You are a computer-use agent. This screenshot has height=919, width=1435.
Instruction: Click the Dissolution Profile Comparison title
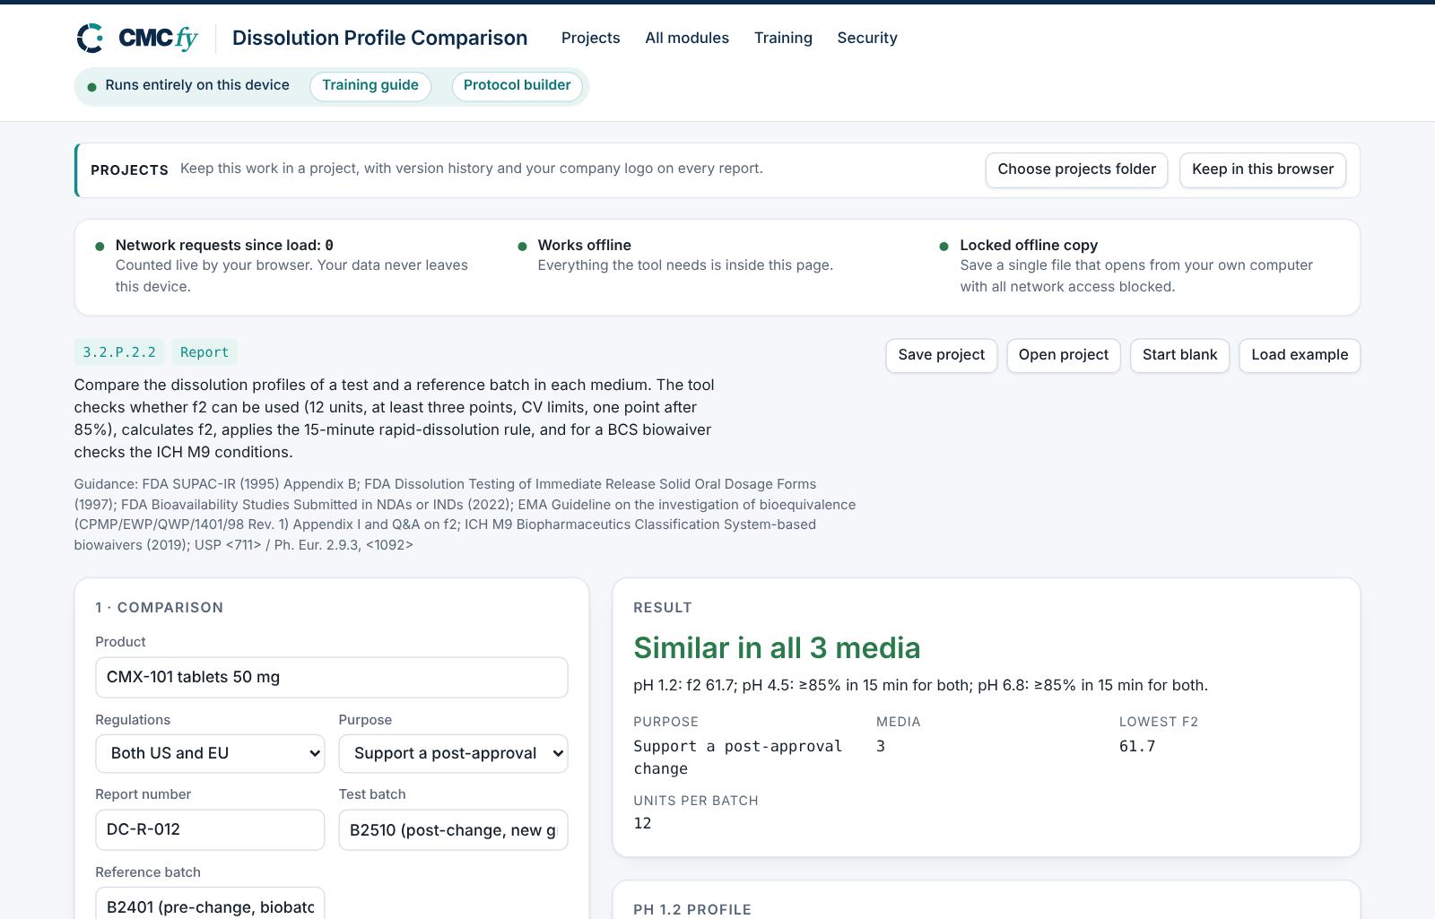[380, 38]
